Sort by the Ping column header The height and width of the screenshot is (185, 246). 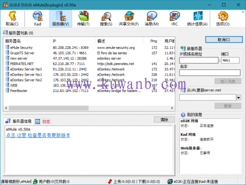tap(151, 41)
